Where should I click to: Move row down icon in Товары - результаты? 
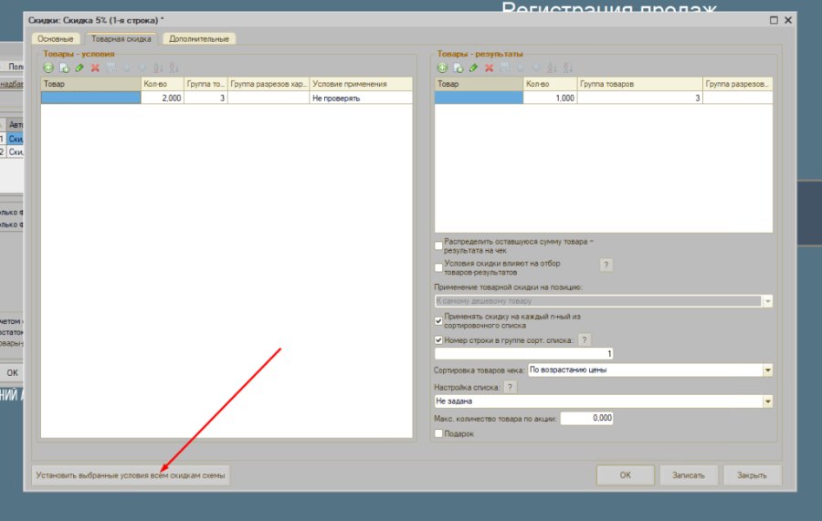(x=536, y=68)
